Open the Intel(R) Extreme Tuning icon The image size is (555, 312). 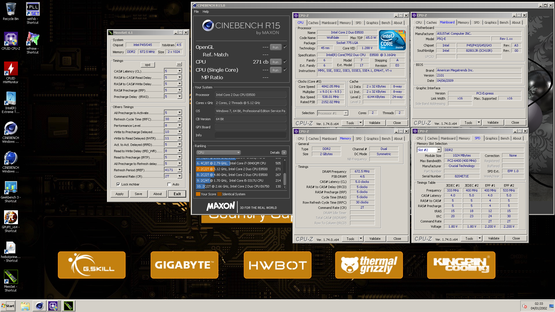tap(11, 102)
